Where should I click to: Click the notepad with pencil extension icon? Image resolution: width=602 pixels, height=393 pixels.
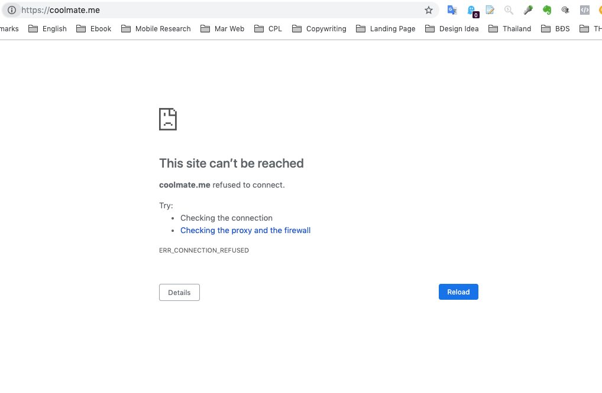click(490, 10)
